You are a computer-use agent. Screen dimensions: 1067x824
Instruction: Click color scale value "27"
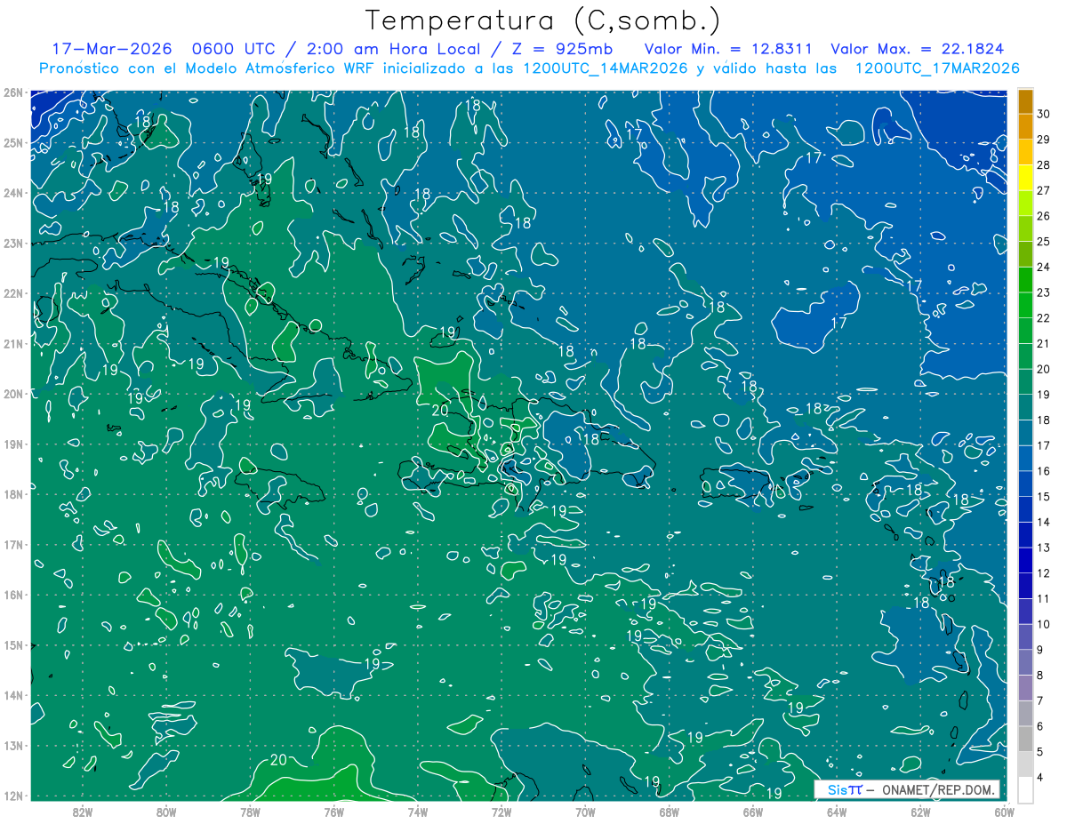(1043, 190)
